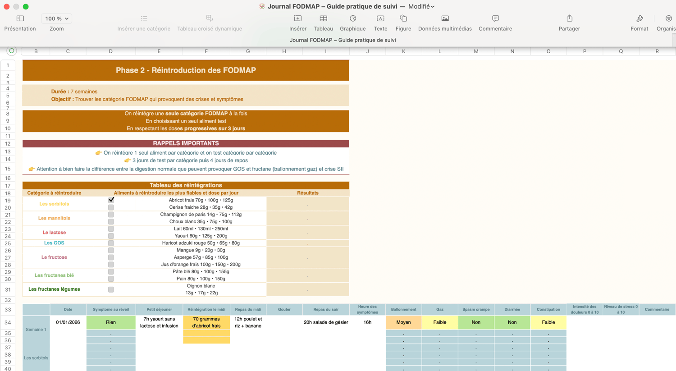The image size is (676, 371).
Task: Click the RAPPELS IMPORTANTS banner cell
Action: coord(186,143)
